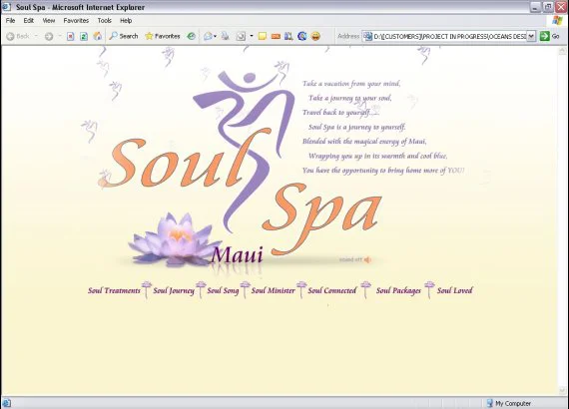Viewport: 569px width, 409px height.
Task: Open the View menu
Action: click(49, 21)
